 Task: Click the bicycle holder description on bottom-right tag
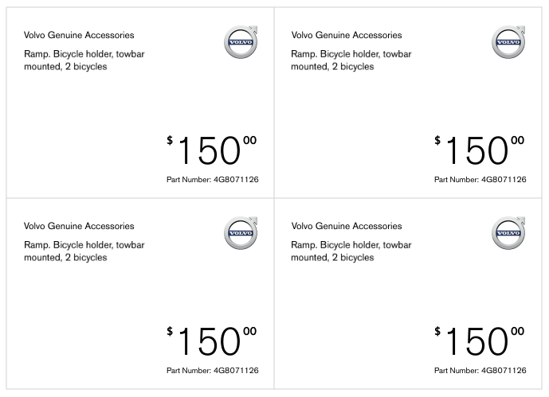click(x=351, y=251)
